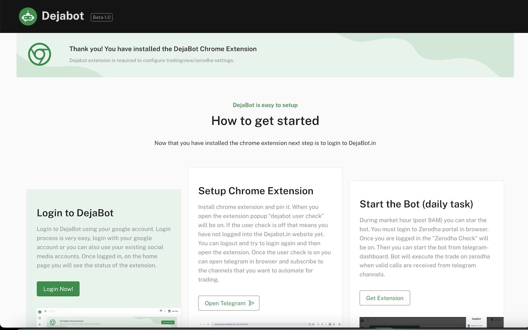Click the send arrow icon on Open Telegram button
Viewport: 528px width, 330px height.
point(252,303)
